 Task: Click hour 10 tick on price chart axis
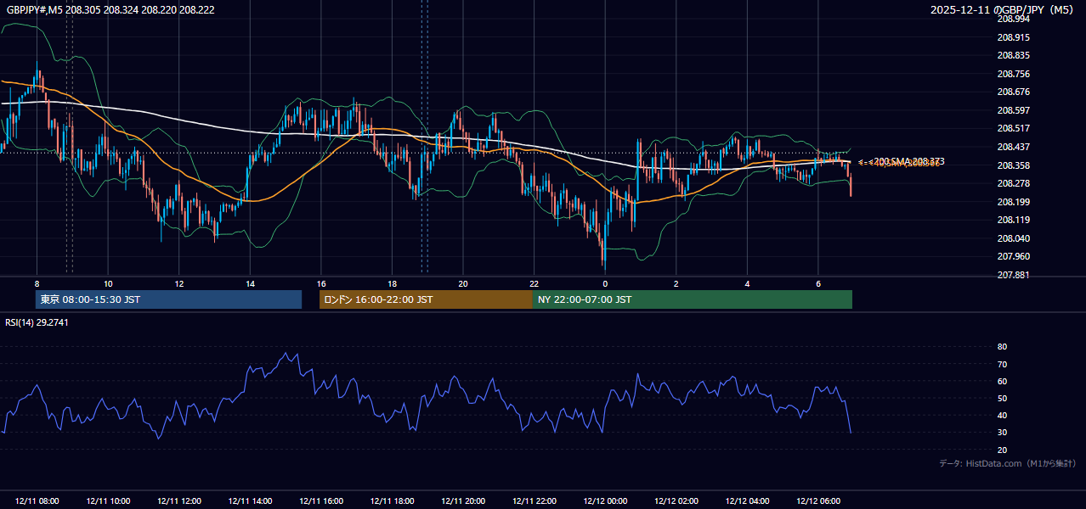108,283
